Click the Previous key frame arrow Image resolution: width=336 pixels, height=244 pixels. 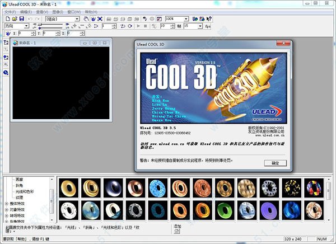pyautogui.click(x=34, y=26)
